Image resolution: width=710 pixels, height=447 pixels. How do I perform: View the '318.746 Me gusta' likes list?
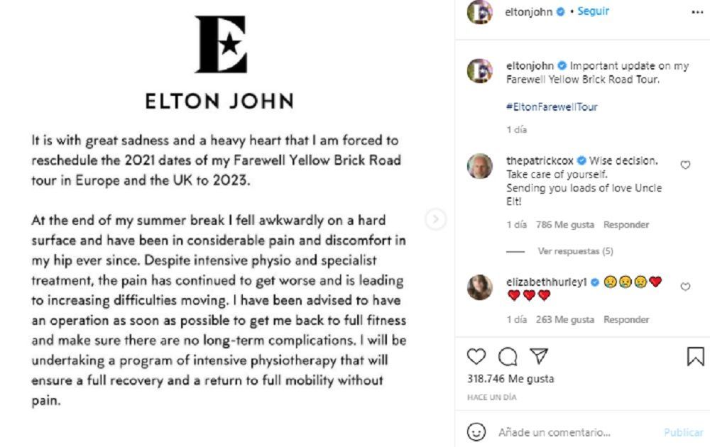click(x=510, y=379)
